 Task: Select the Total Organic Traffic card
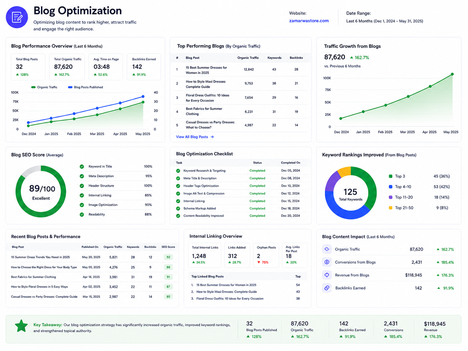tap(67, 67)
